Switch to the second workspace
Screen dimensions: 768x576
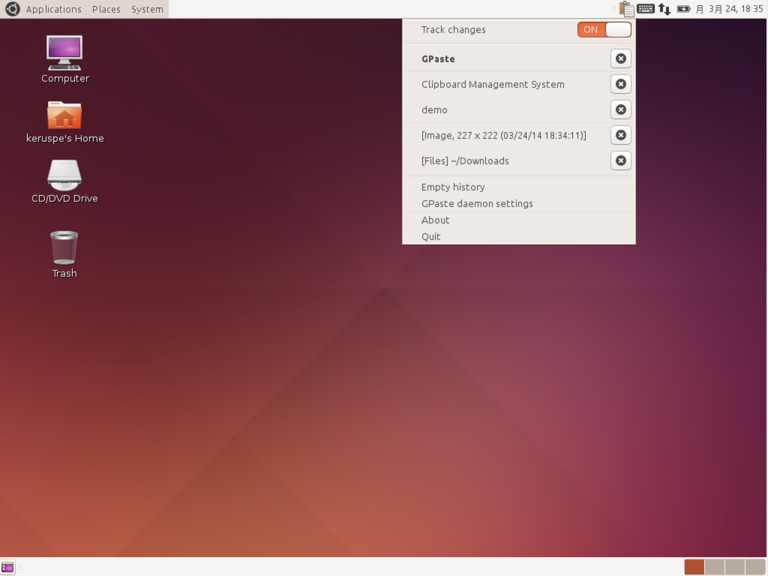point(715,567)
